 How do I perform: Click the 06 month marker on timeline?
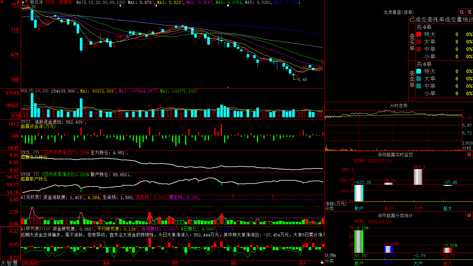[x=234, y=263]
